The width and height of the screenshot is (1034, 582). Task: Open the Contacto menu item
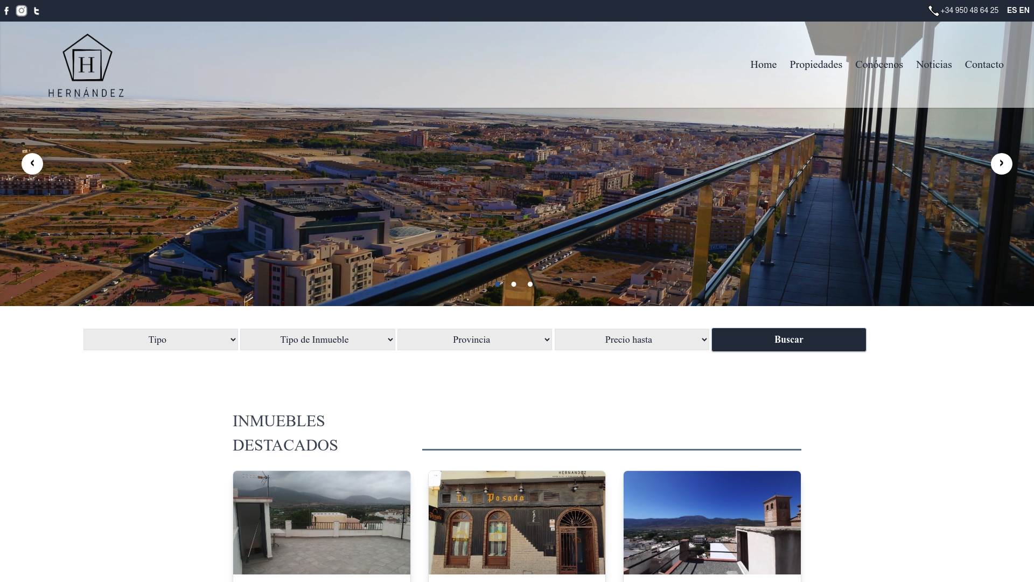[x=984, y=65]
